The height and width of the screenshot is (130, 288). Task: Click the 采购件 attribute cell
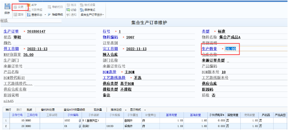(x=132, y=126)
